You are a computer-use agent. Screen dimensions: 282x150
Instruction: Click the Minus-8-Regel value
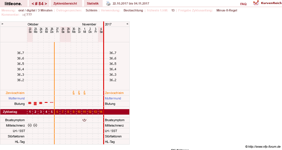pos(227,10)
